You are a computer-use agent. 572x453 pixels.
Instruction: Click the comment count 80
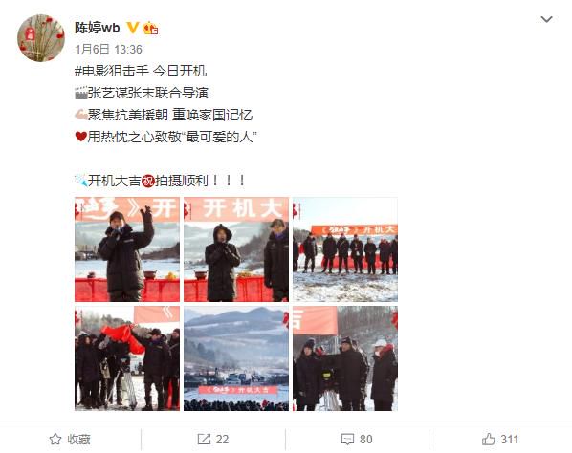click(x=366, y=440)
